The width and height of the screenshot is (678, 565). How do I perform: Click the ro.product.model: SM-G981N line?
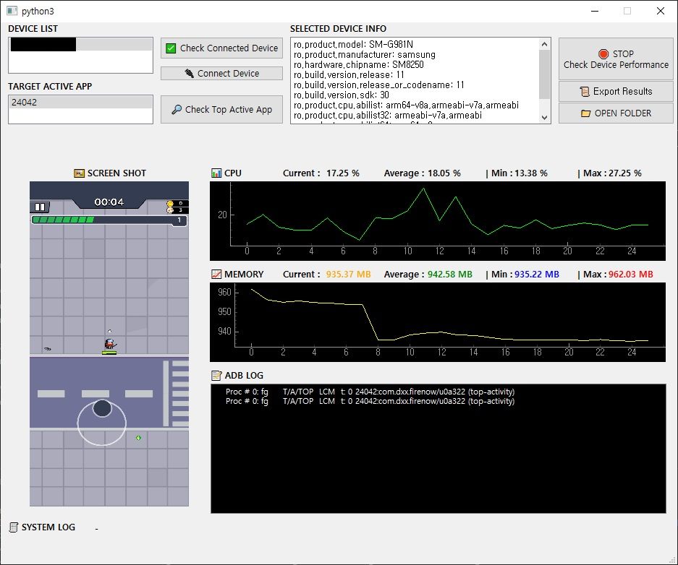coord(353,45)
